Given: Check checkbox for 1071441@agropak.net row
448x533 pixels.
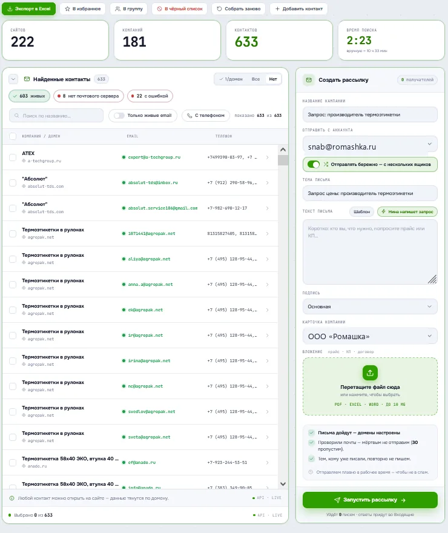Looking at the screenshot, I should [x=13, y=234].
